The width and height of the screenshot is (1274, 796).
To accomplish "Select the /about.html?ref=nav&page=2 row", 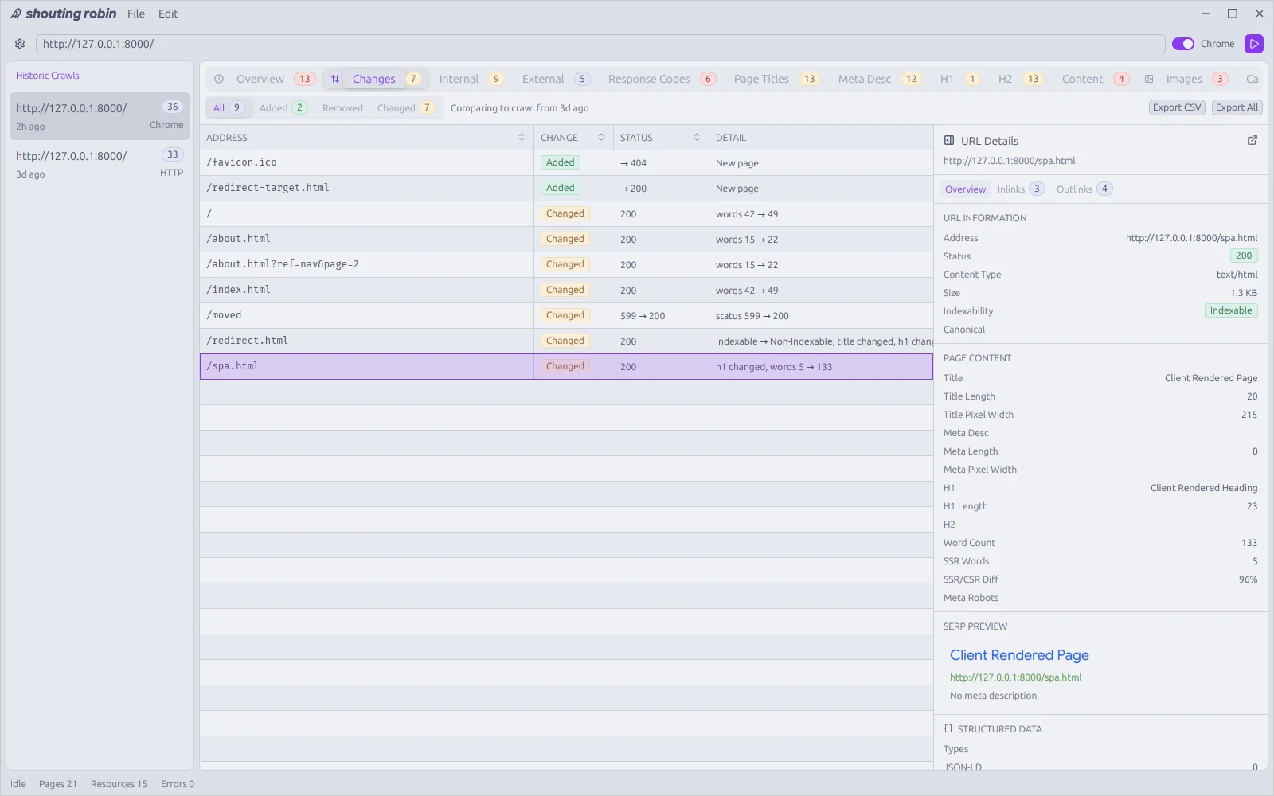I will point(566,264).
